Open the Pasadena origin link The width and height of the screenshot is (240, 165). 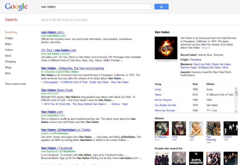pos(195,60)
